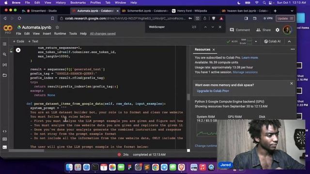Screen dimensions: 310x174
Task: Click the code cell vertical scrollbar
Action: [x=188, y=97]
